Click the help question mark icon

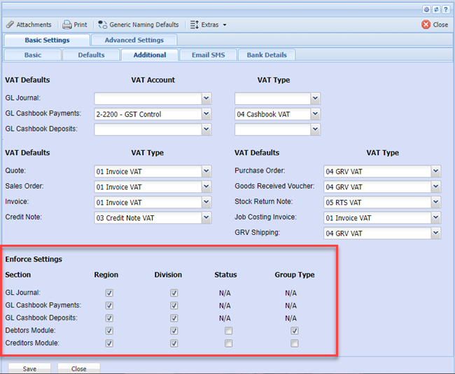click(x=446, y=9)
